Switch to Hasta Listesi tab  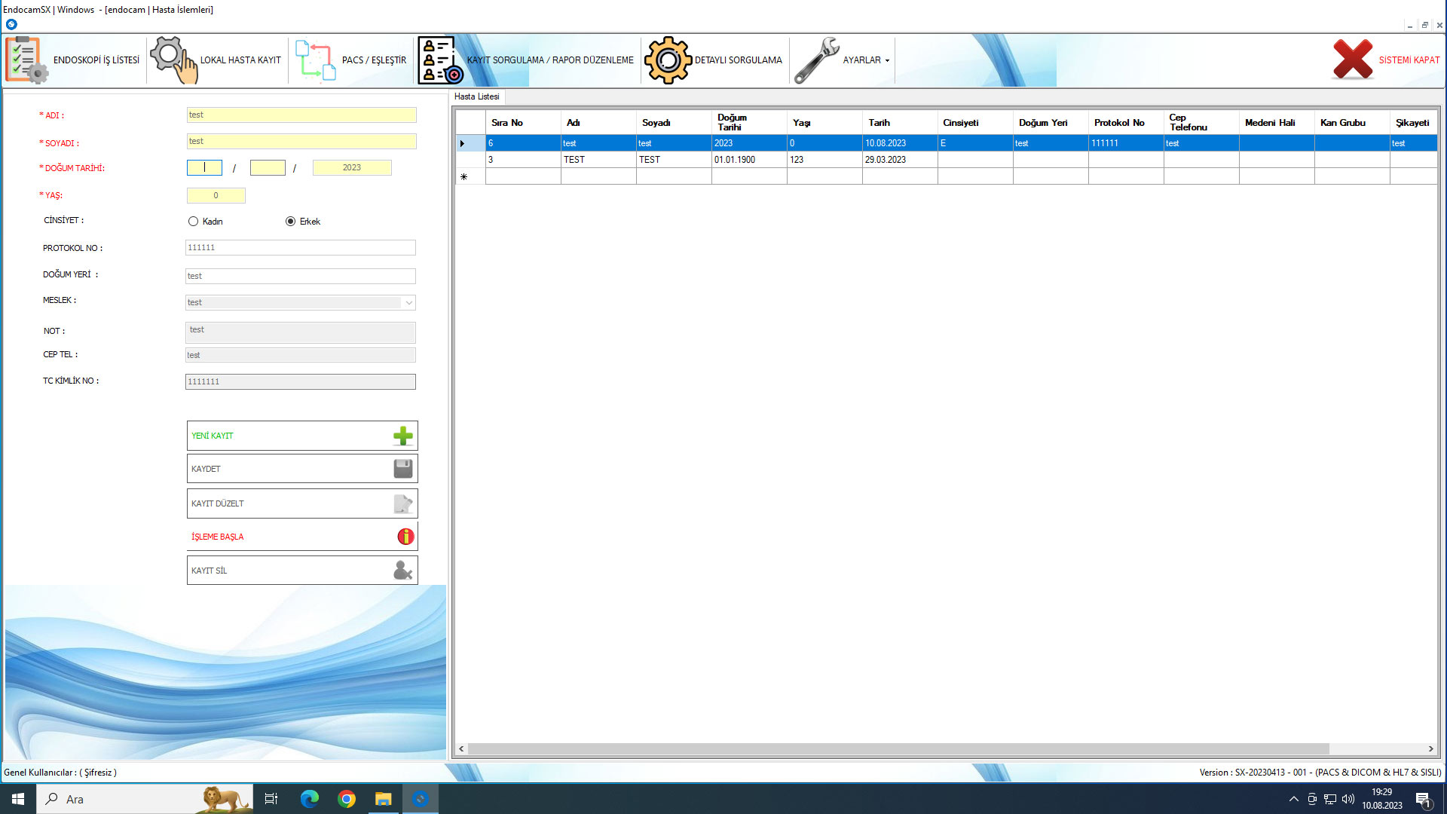pyautogui.click(x=476, y=96)
